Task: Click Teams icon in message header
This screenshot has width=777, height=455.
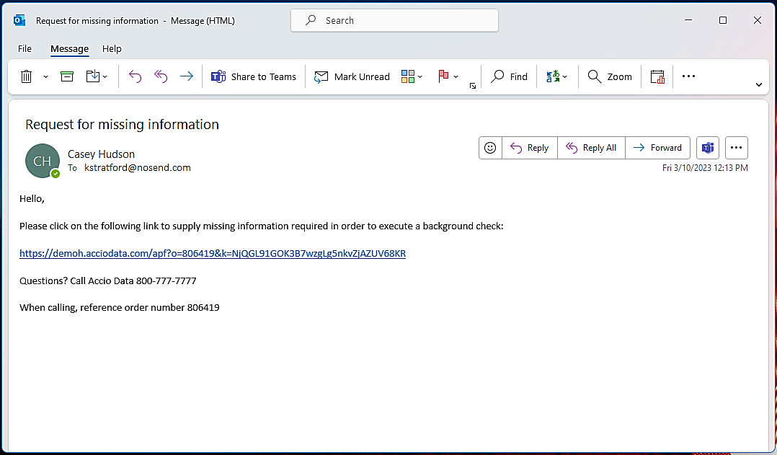Action: pyautogui.click(x=708, y=148)
